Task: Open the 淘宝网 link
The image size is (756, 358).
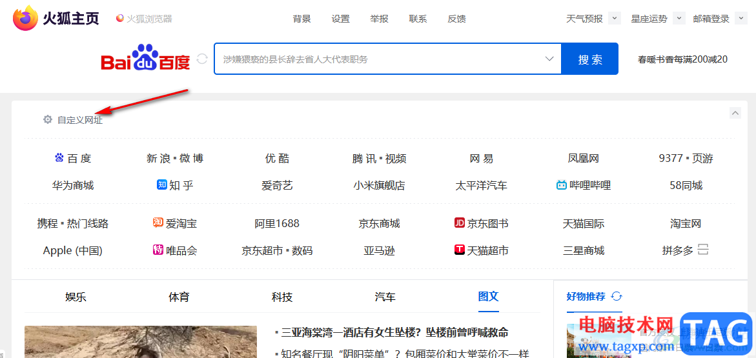Action: pos(686,224)
